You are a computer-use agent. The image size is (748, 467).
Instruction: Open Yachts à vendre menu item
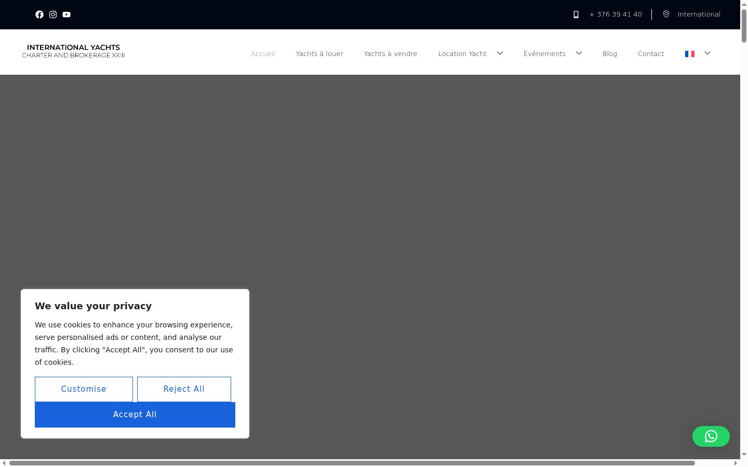pos(391,54)
